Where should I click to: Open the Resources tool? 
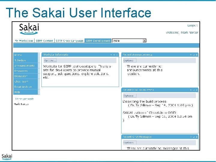25,71
